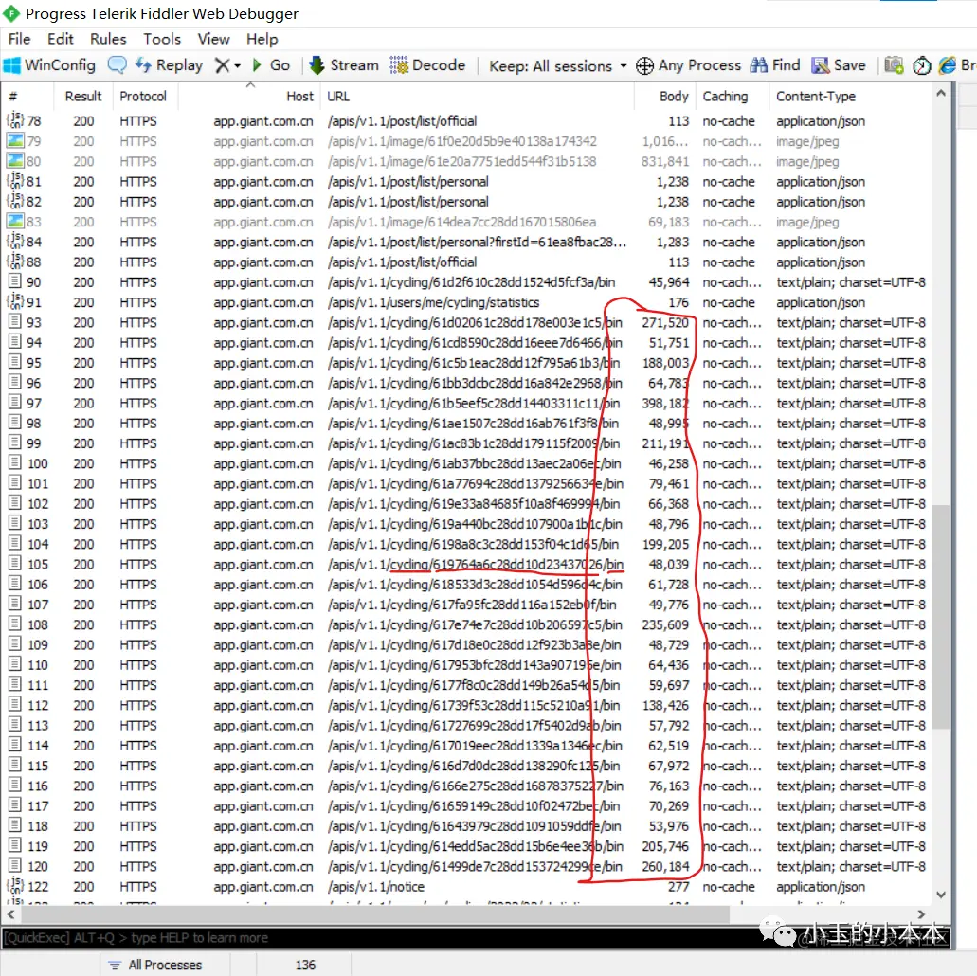
Task: Open the Rules menu
Action: (x=108, y=39)
